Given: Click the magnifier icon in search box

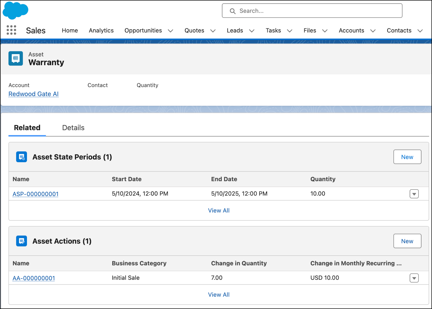Looking at the screenshot, I should [233, 11].
